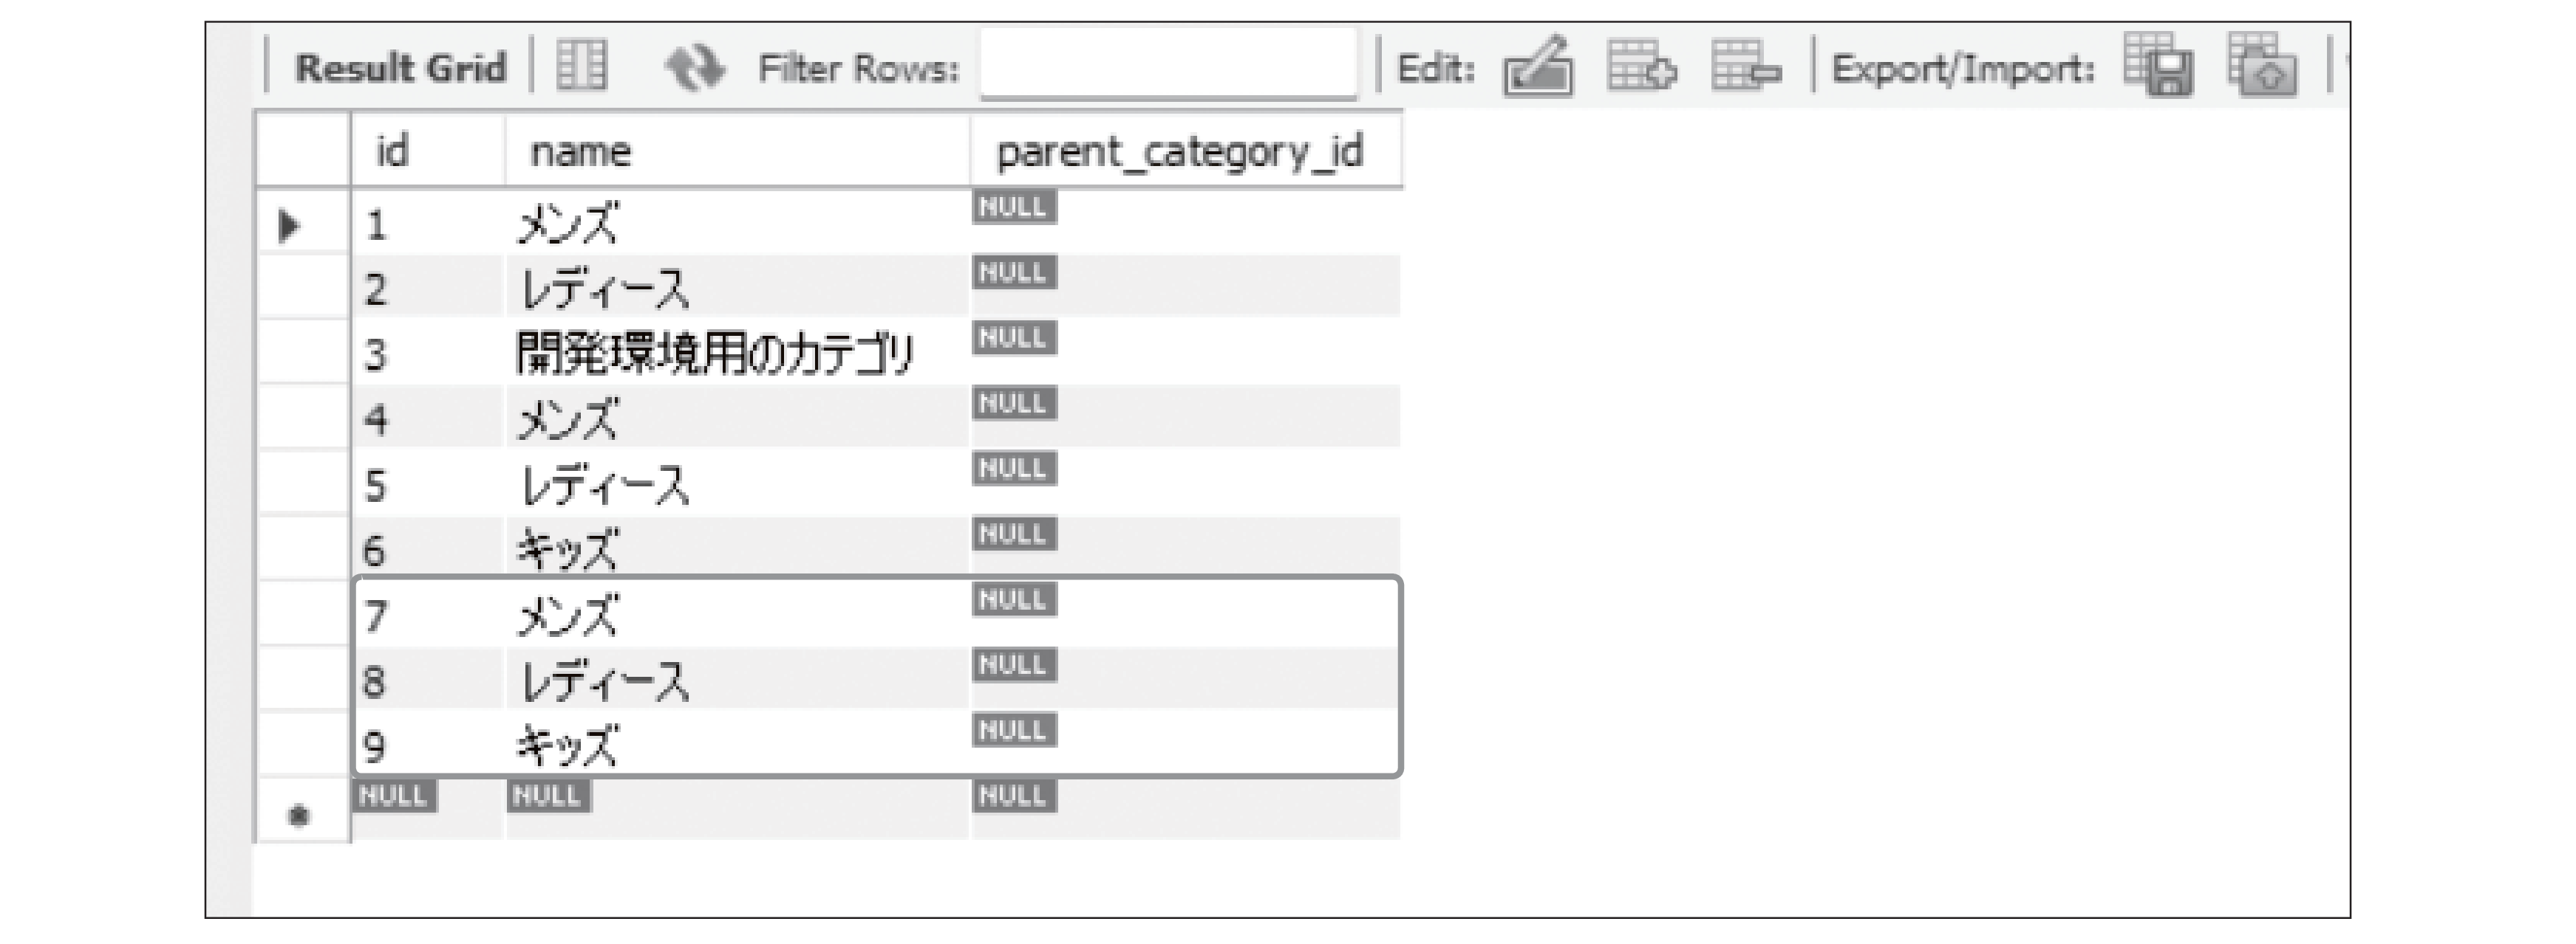Click the insert new row icon

1641,66
